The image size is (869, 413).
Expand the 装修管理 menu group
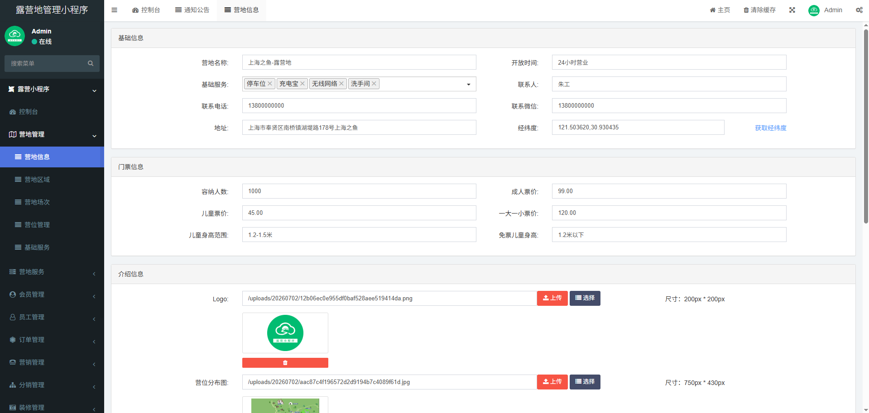click(x=52, y=407)
